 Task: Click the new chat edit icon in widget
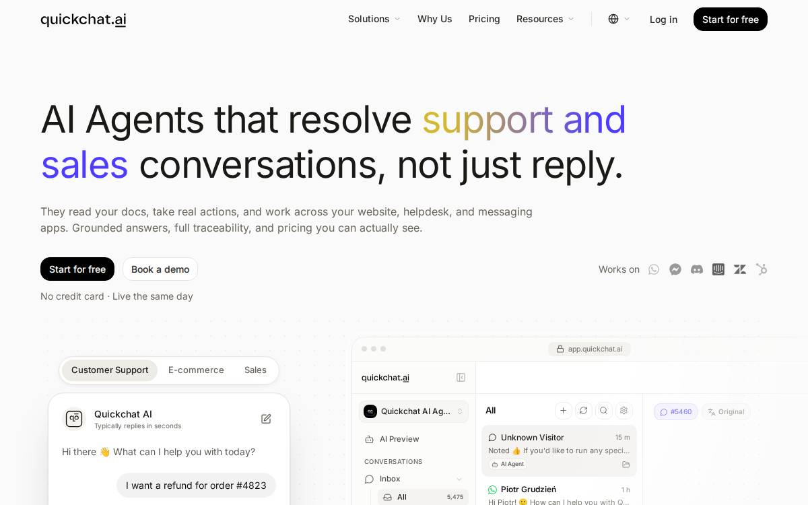266,419
